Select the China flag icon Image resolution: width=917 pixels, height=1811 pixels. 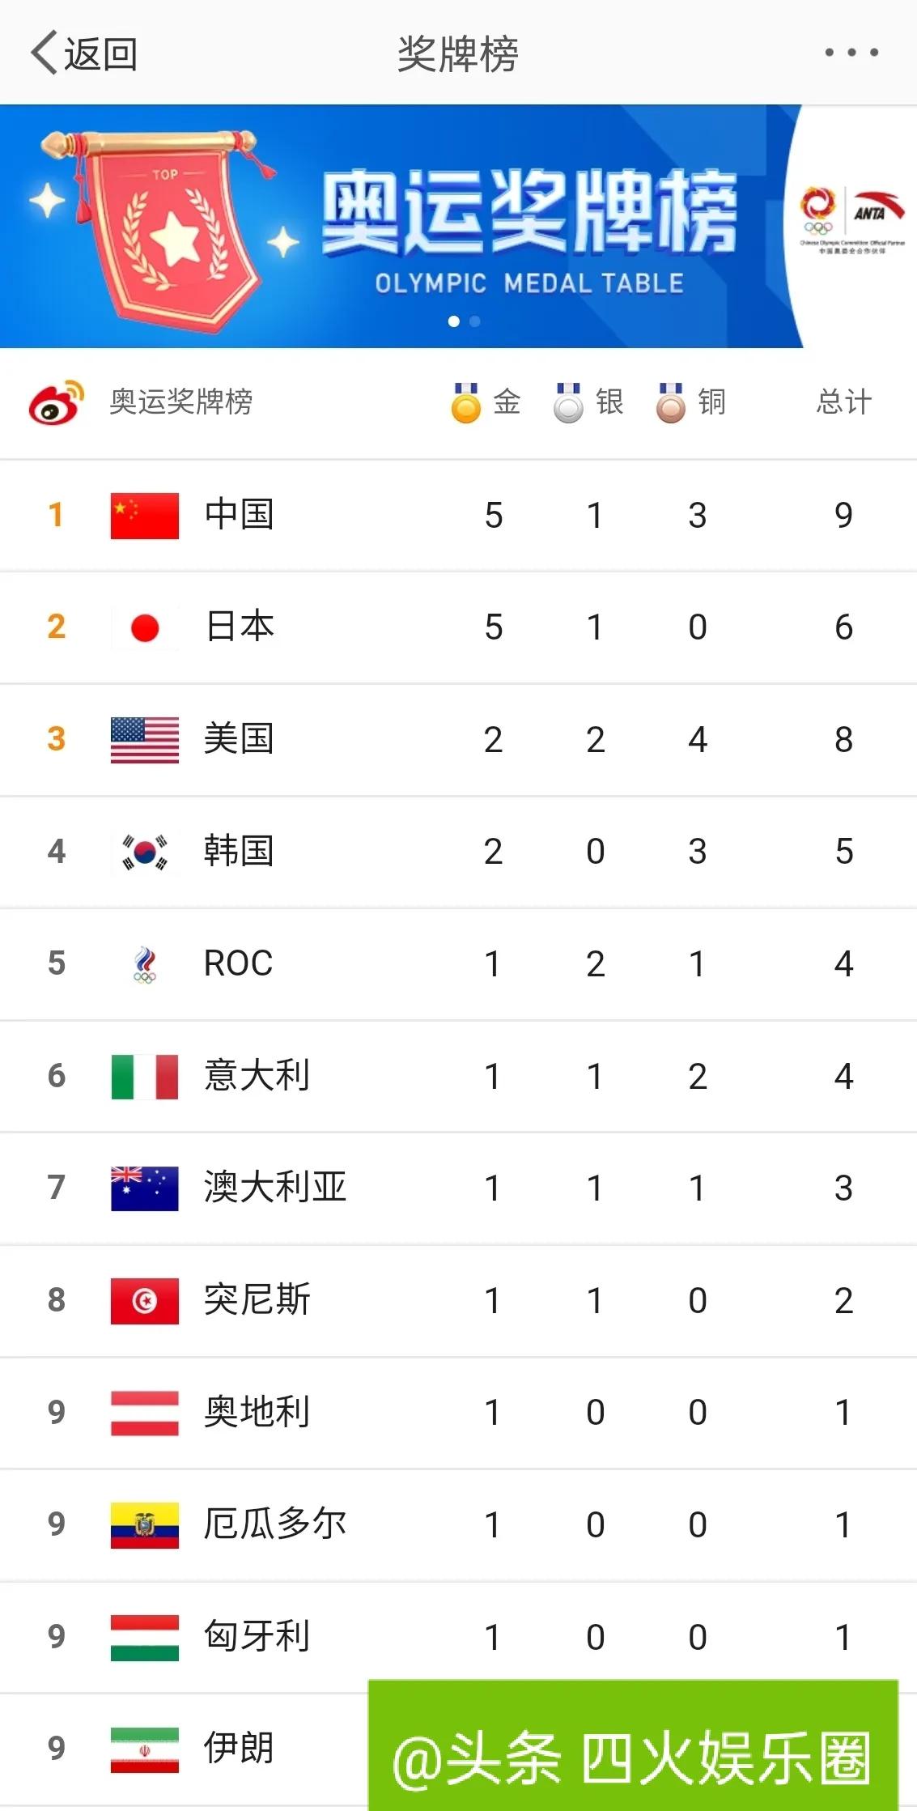144,514
